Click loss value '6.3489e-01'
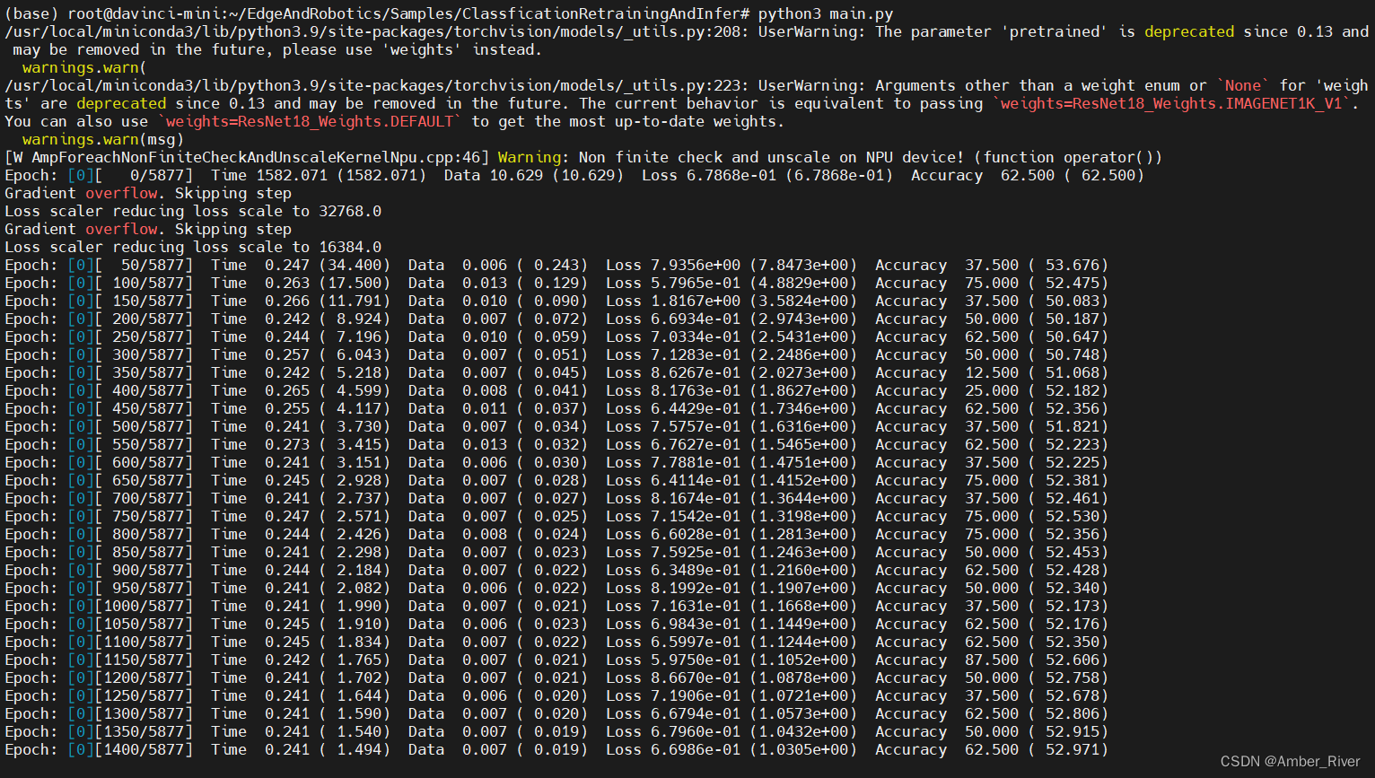 point(696,570)
